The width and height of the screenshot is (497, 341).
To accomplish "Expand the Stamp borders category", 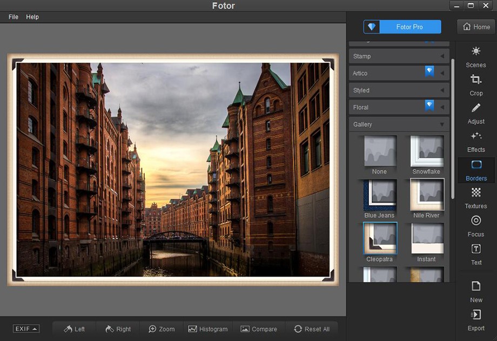I will [x=399, y=56].
